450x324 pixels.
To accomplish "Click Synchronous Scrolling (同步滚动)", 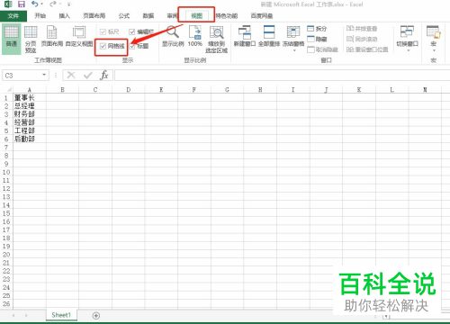I will [362, 39].
